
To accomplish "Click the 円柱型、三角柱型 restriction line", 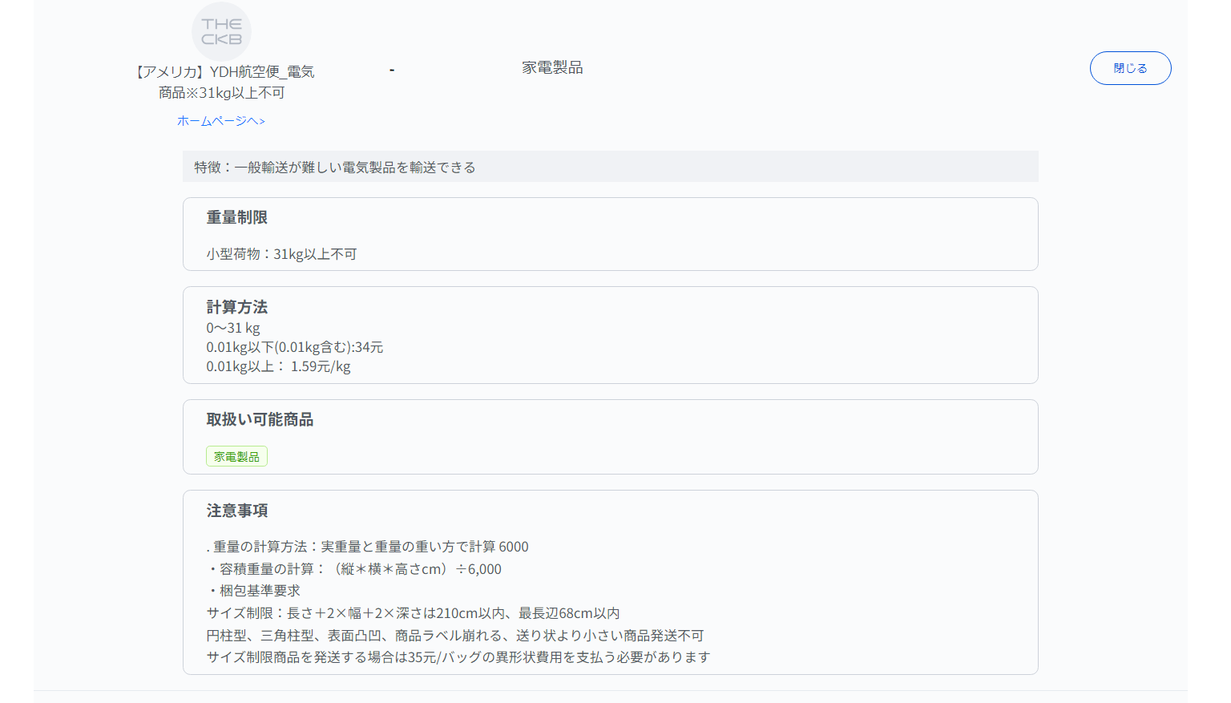I will click(x=455, y=636).
